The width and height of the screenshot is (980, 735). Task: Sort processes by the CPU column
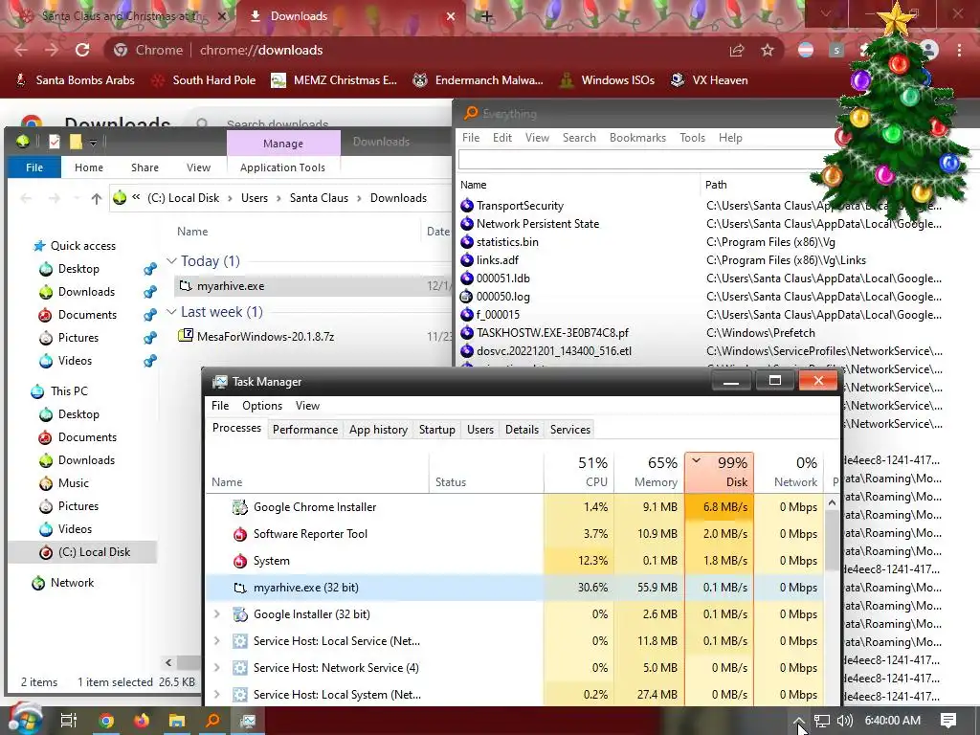pos(579,472)
